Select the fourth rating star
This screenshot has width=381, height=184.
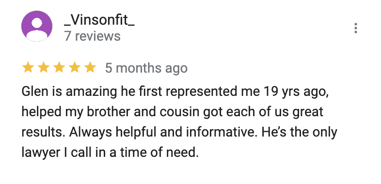tap(75, 67)
